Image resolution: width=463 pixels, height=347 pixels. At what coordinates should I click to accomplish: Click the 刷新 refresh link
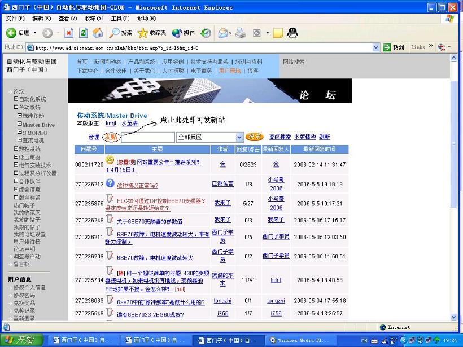[324, 137]
